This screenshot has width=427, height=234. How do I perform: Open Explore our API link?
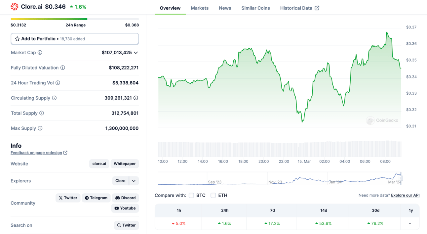[x=405, y=195]
